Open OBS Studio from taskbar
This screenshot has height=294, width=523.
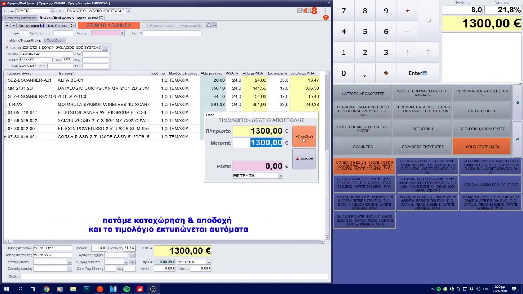point(153,289)
